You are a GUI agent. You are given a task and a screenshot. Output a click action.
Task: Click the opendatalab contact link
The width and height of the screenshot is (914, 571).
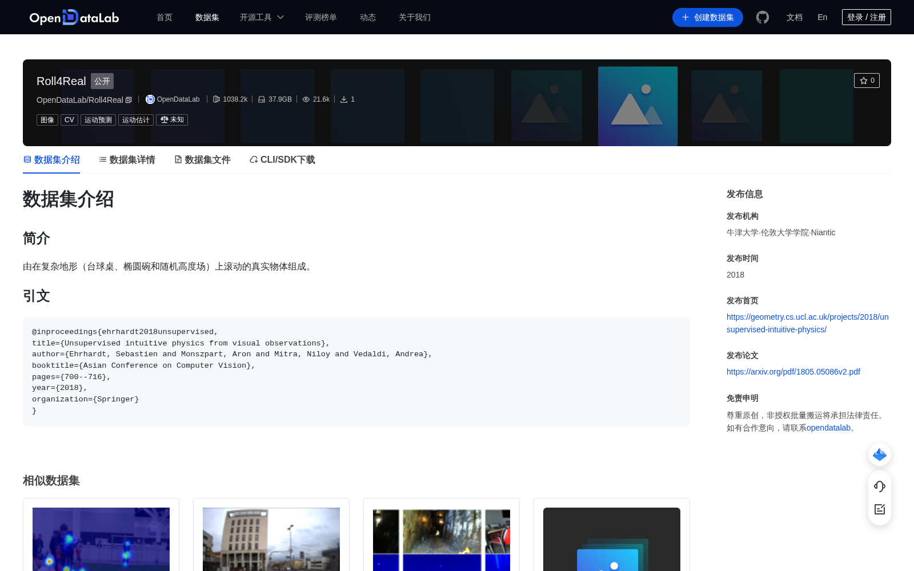tap(828, 428)
